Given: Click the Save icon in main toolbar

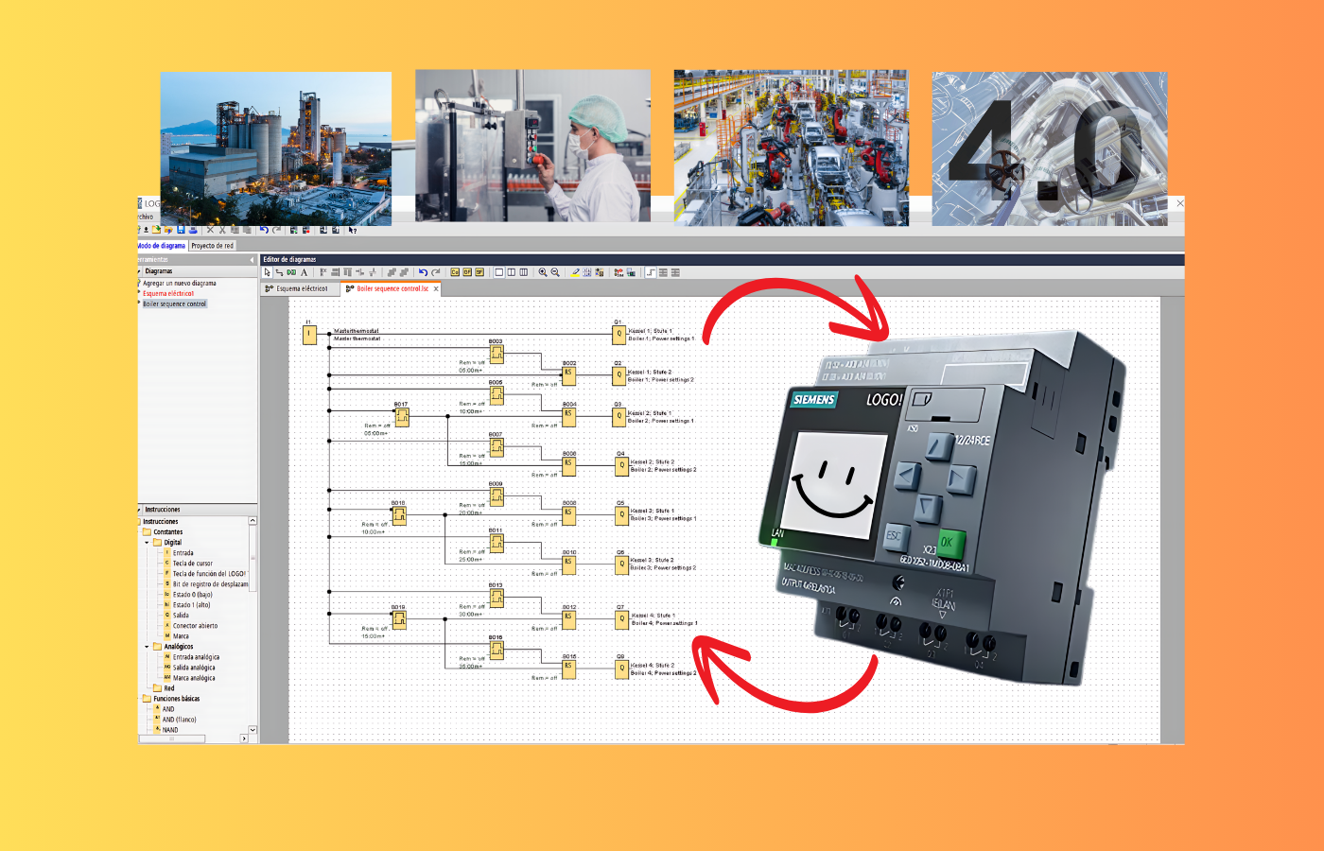Looking at the screenshot, I should [x=181, y=230].
